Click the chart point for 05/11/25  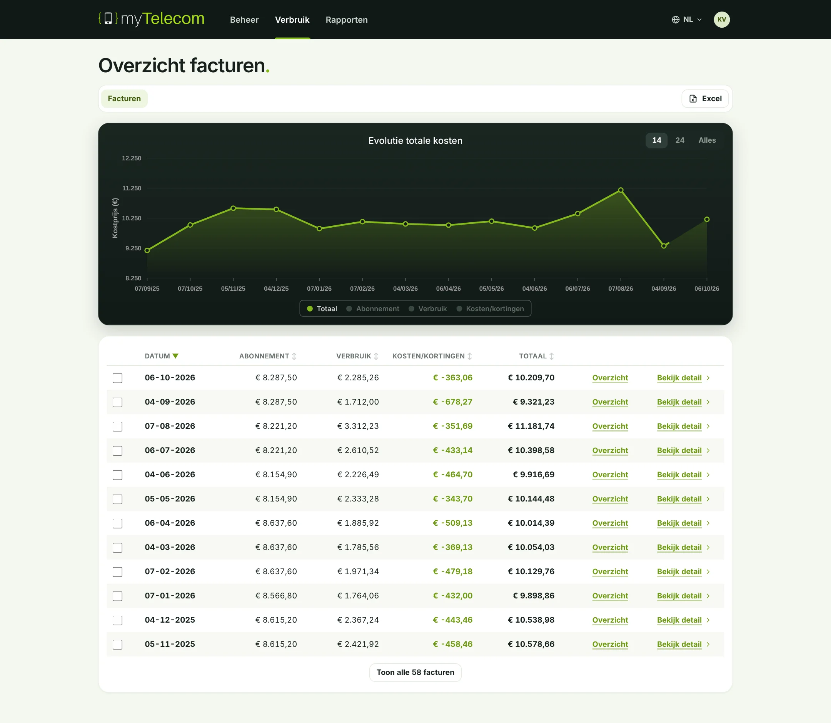click(x=233, y=208)
